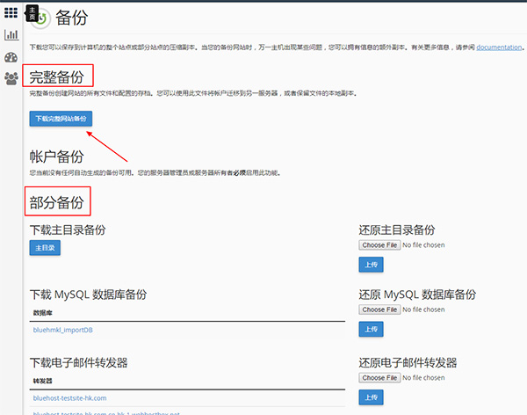The image size is (527, 415).
Task: Click 还原主目录备份 heading text
Action: click(x=397, y=230)
